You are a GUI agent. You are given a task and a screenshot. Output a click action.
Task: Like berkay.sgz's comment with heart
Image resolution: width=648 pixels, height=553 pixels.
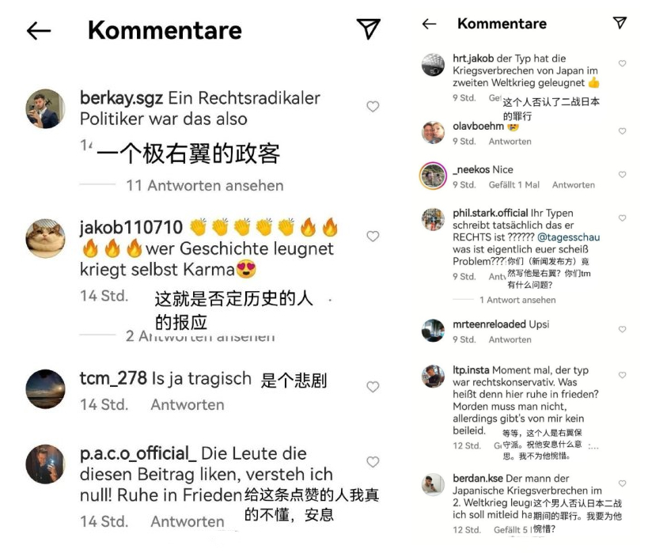click(x=373, y=106)
